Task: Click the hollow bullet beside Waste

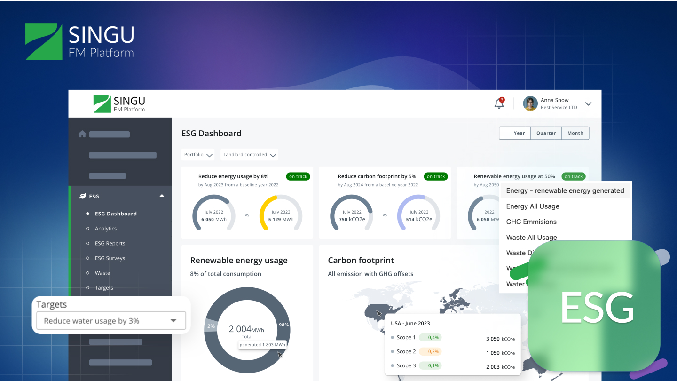Action: [87, 273]
